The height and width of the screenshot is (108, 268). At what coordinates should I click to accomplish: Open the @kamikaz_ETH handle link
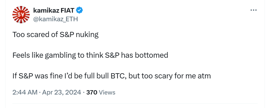point(55,19)
